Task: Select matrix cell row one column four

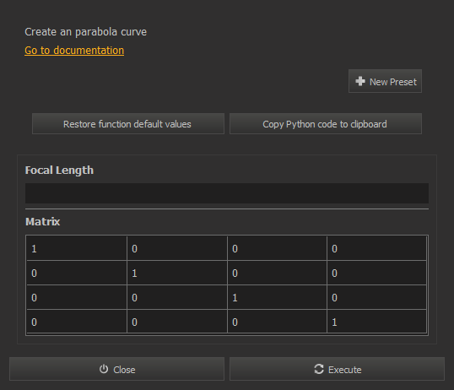Action: (377, 248)
